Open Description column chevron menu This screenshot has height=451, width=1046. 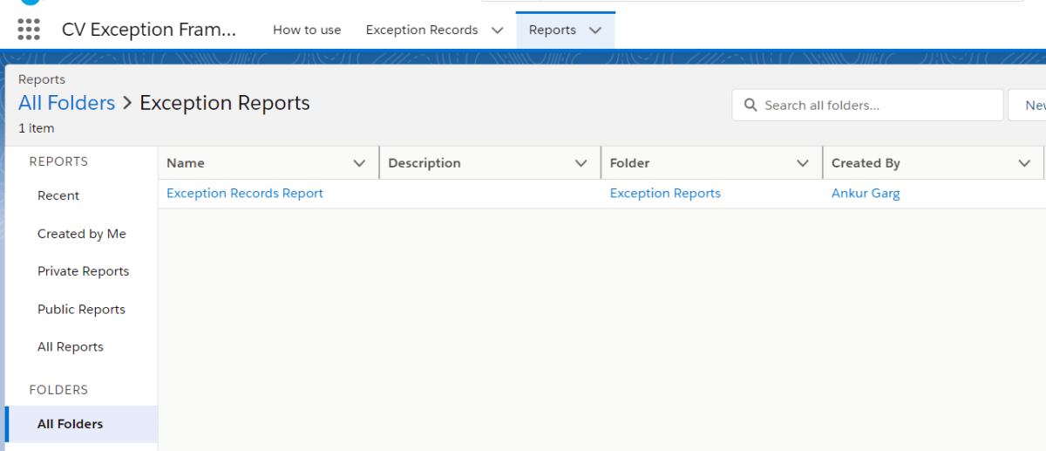[x=581, y=163]
